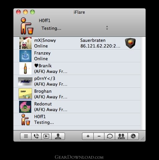159x160 pixels.
Task: Click Franzey's joystick avatar
Action: point(25,56)
